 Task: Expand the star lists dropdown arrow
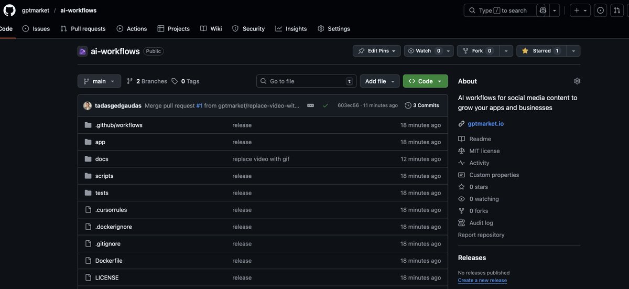click(x=573, y=51)
